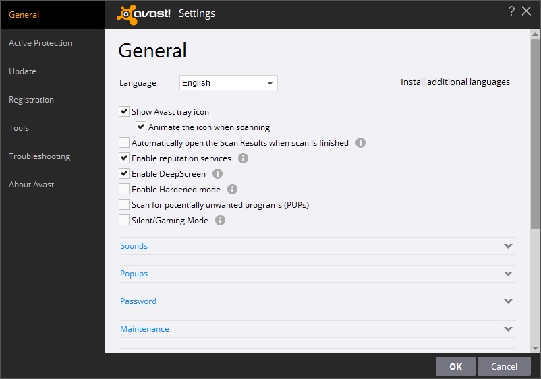This screenshot has width=541, height=379.
Task: Disable Animate the icon when scanning
Action: tap(141, 127)
